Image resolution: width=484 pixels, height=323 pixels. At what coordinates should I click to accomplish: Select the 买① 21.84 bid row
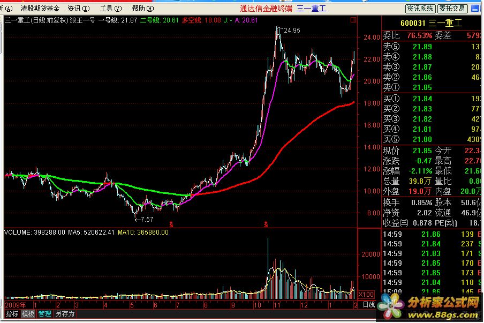(432, 99)
